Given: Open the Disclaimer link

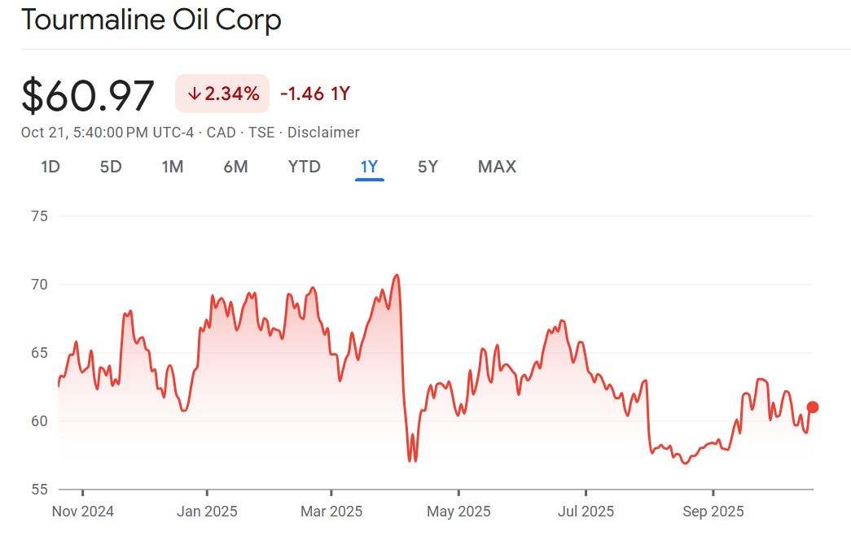Looking at the screenshot, I should (x=323, y=132).
